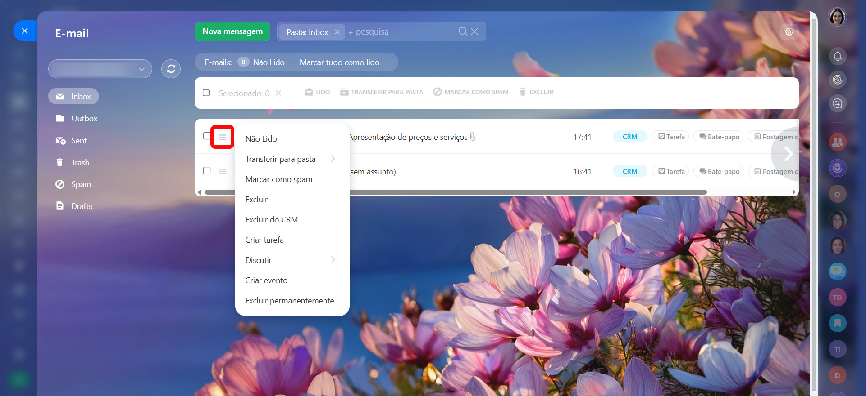Image resolution: width=866 pixels, height=396 pixels.
Task: Clear the search with the X icon
Action: (474, 31)
